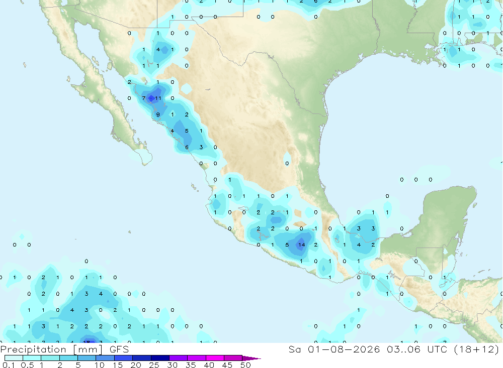Image resolution: width=503 pixels, height=368 pixels.
Task: Click the legend label '35'
Action: coord(191,365)
